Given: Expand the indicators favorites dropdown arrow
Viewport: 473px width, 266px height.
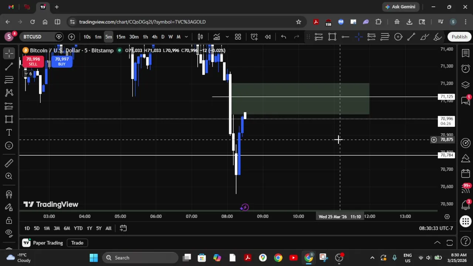Looking at the screenshot, I should 227,37.
